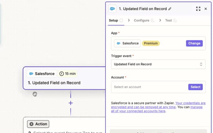Click the Configure status indicator
The image size is (213, 133).
(x=153, y=20)
